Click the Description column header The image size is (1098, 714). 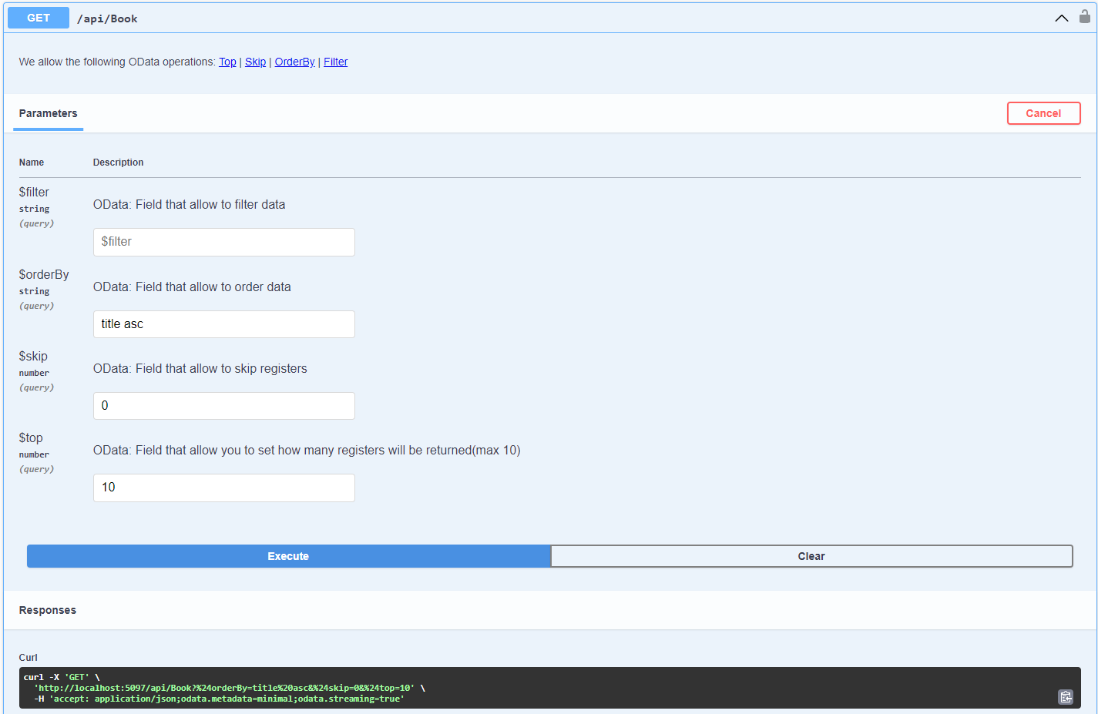pos(119,163)
